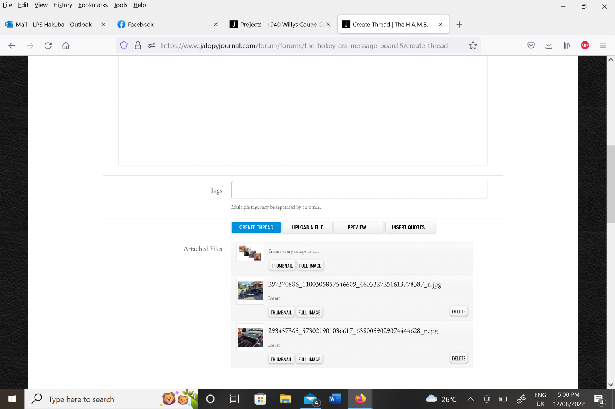Open the Downloads panel

[549, 45]
